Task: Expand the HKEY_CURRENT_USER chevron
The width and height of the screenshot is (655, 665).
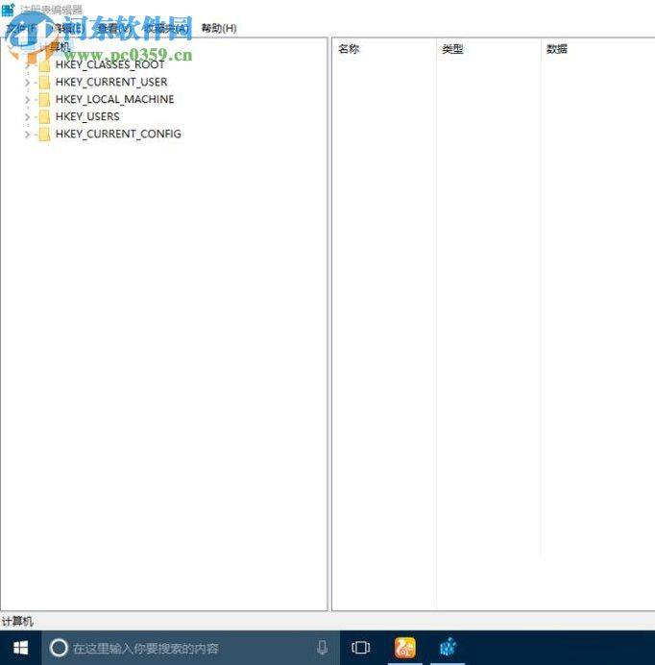Action: coord(27,83)
